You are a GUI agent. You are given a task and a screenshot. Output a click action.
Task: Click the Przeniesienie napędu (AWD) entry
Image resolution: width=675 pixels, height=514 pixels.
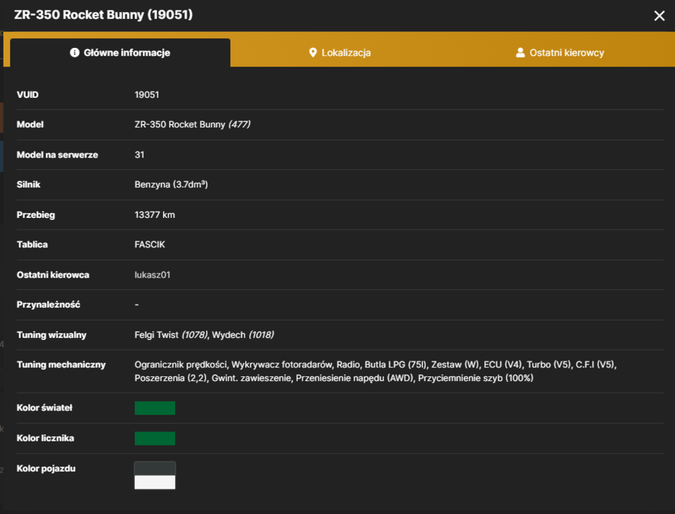click(355, 378)
